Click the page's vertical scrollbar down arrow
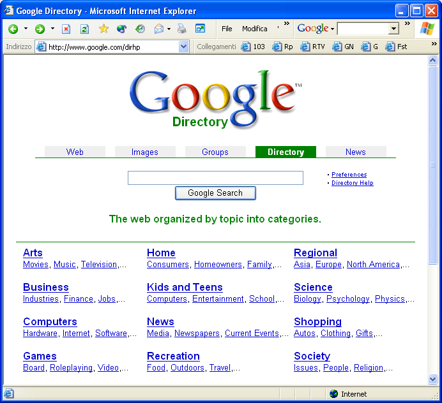The width and height of the screenshot is (442, 403). [x=433, y=379]
